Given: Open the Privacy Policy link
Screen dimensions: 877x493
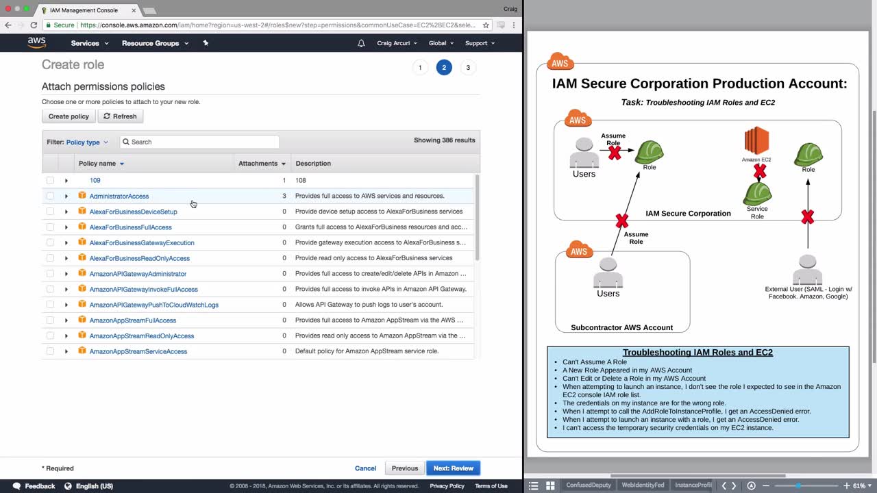Looking at the screenshot, I should (x=447, y=486).
